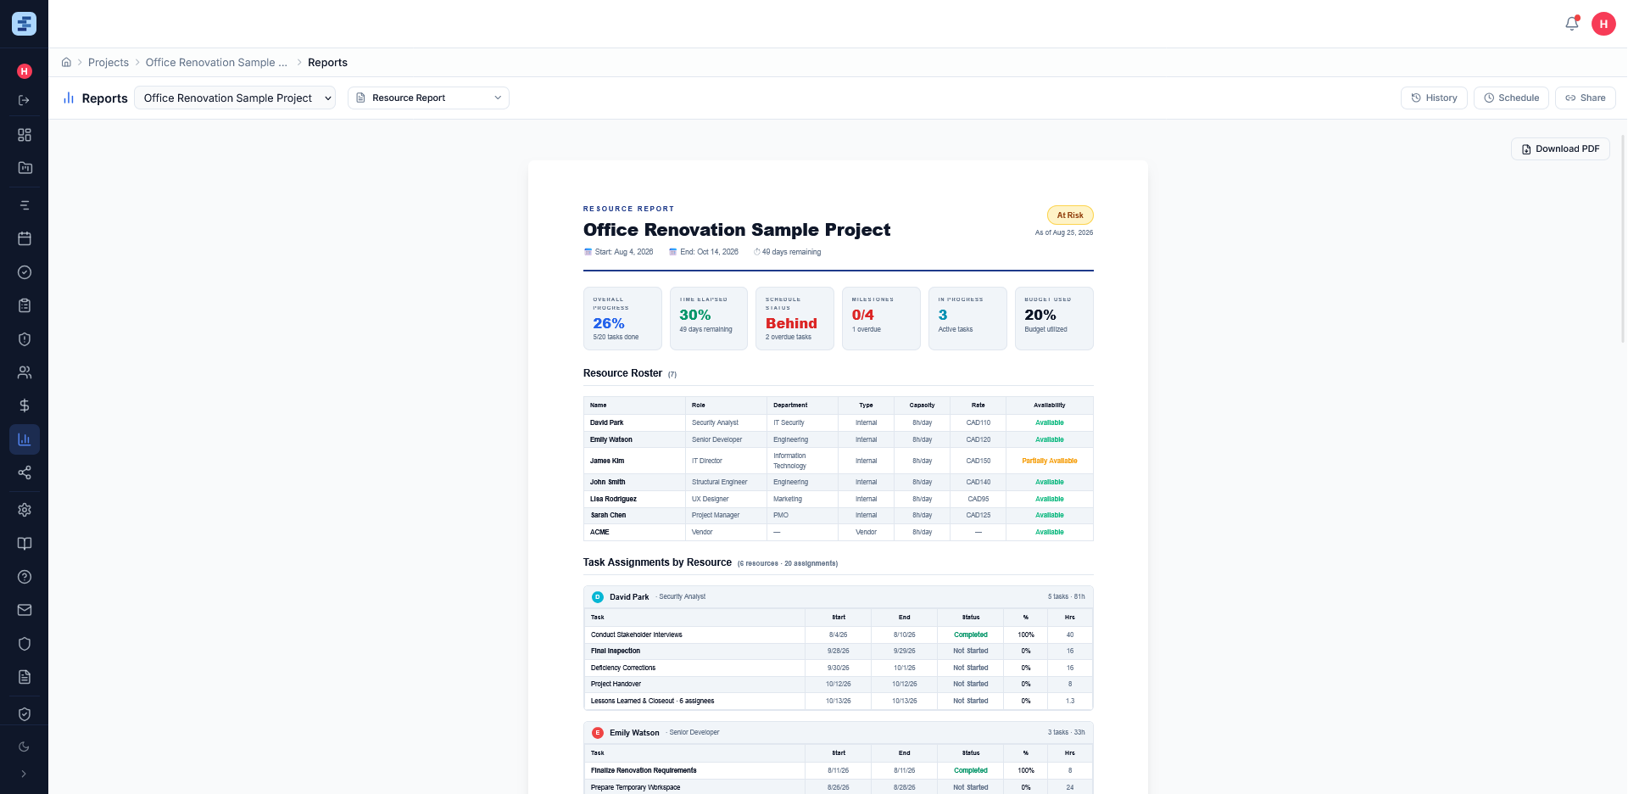This screenshot has width=1628, height=794.
Task: Open the shield alert risks icon in sidebar
Action: [x=25, y=339]
